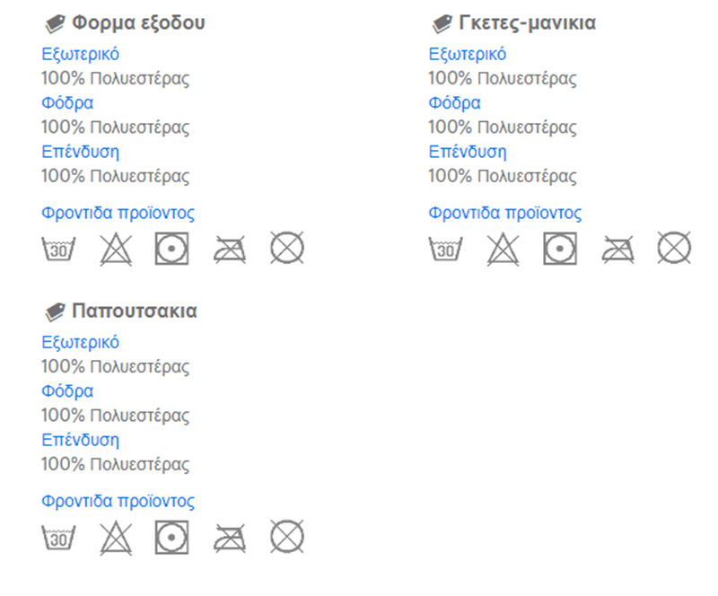The height and width of the screenshot is (596, 718).
Task: Click the tumble dry icon under Φορμα εξοδου
Action: click(171, 249)
